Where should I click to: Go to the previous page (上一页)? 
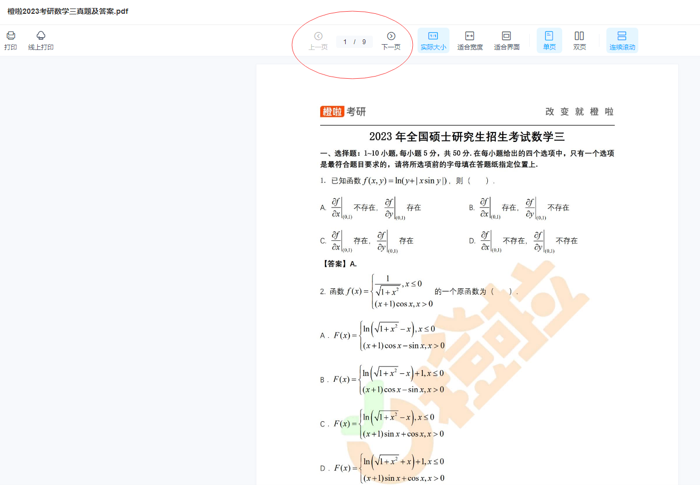[x=318, y=40]
